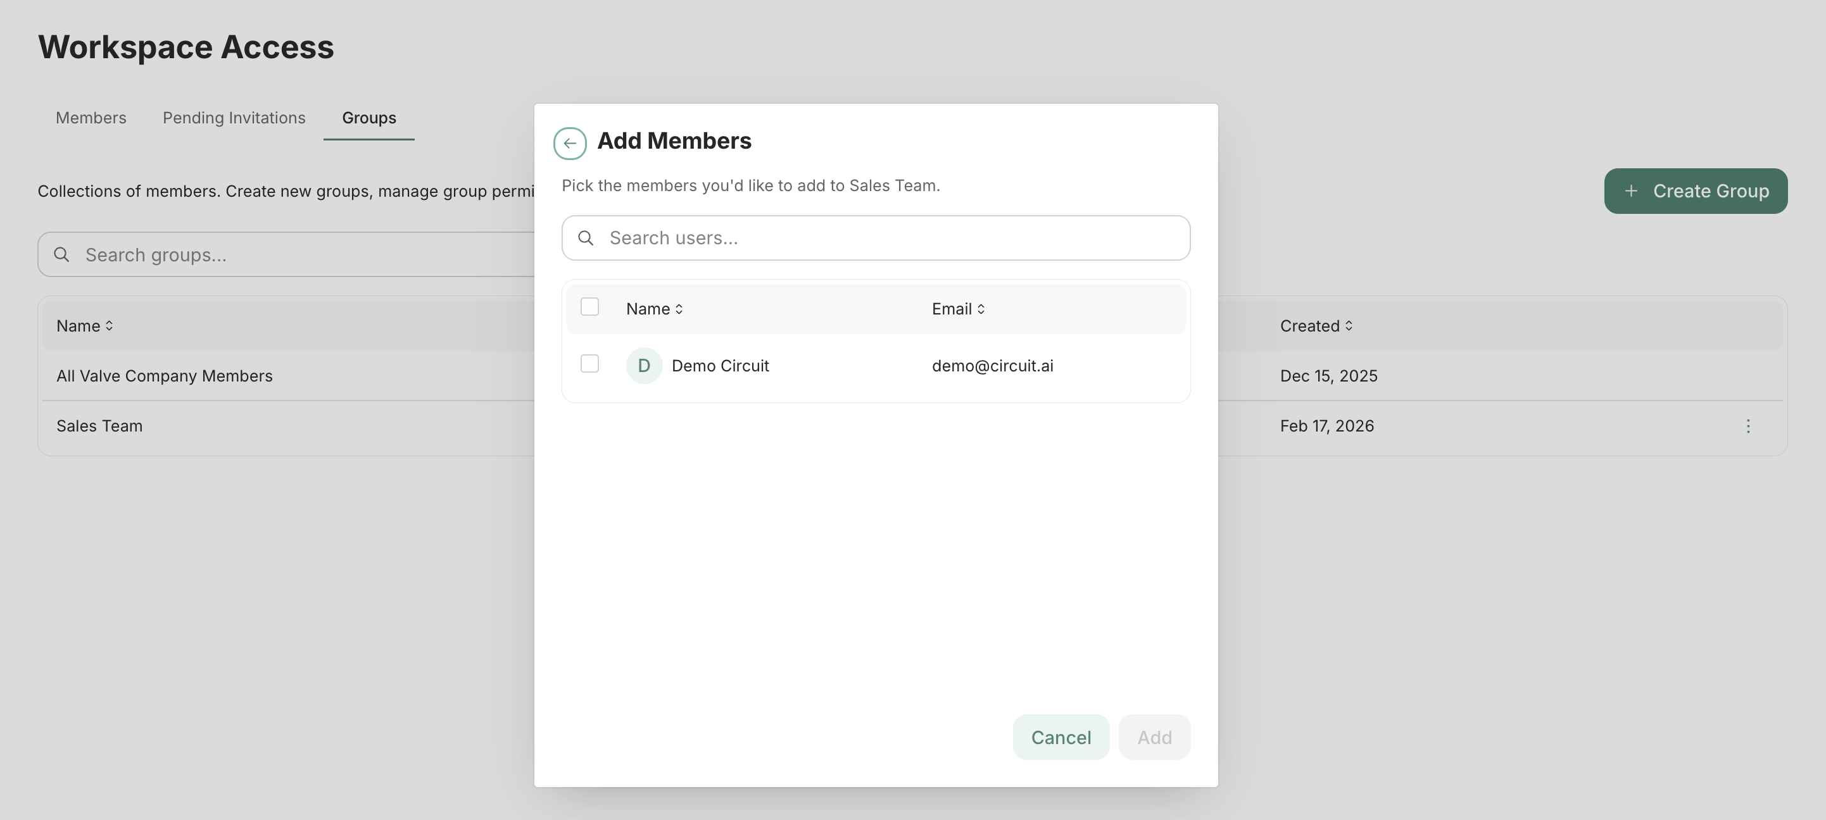Click the plus icon on Create Group button
The width and height of the screenshot is (1826, 820).
tap(1631, 191)
